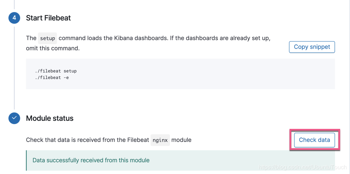Image resolution: width=350 pixels, height=174 pixels.
Task: Click the inline nginx code badge
Action: pyautogui.click(x=160, y=140)
